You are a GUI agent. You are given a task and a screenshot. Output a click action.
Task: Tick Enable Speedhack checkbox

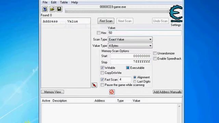pos(155,58)
